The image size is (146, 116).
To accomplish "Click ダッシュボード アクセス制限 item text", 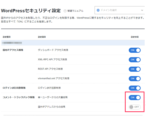I will click(x=53, y=50).
